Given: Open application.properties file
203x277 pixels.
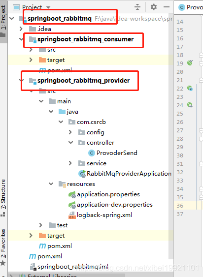Looking at the screenshot, I should (108, 194).
